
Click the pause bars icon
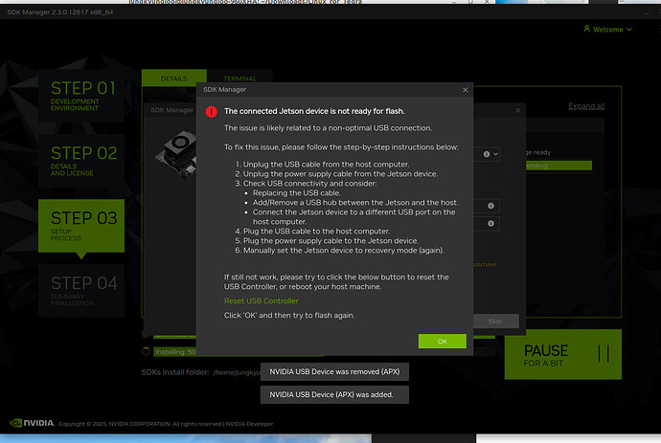(x=604, y=354)
